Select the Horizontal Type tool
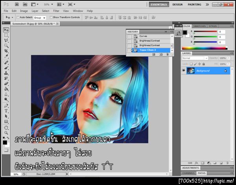The height and width of the screenshot is (185, 236). point(6,111)
